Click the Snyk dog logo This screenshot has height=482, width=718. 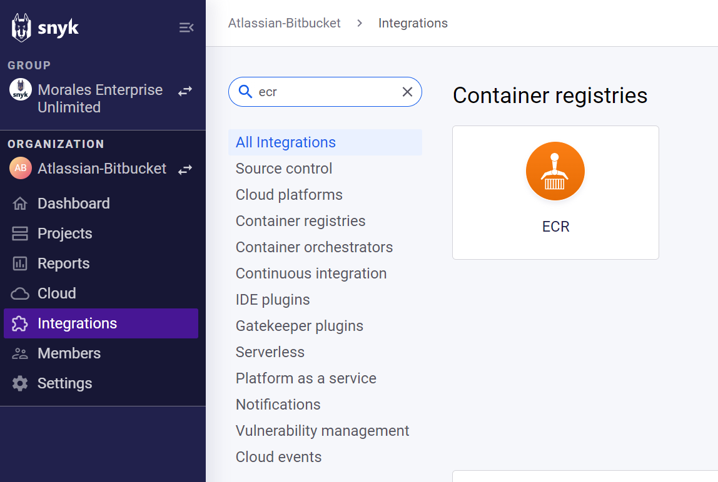(21, 27)
